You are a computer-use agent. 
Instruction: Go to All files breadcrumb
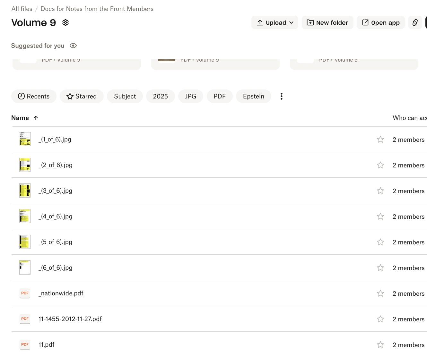[22, 9]
